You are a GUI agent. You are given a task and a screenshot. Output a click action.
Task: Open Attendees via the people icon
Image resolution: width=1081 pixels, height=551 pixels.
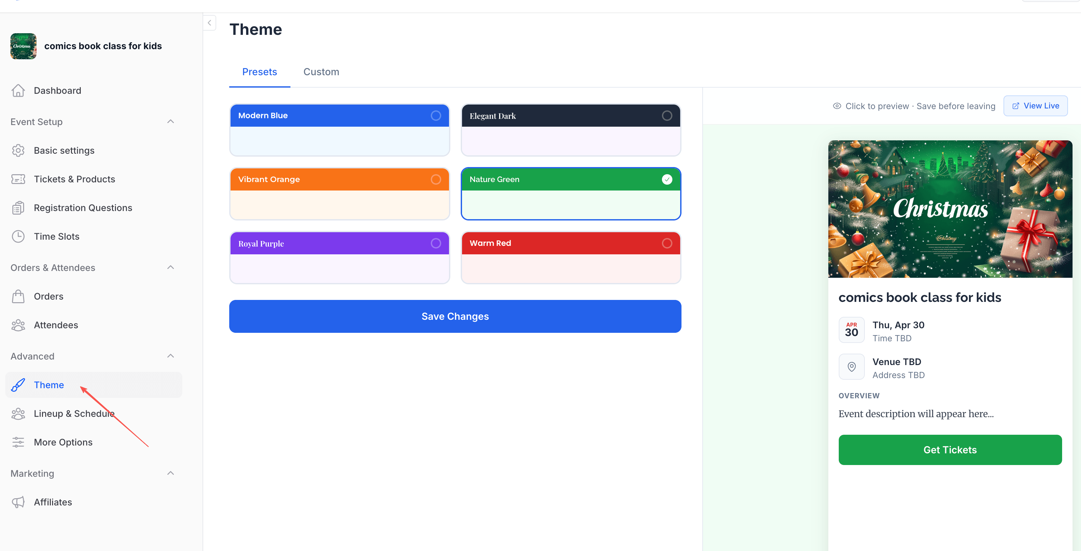(x=19, y=325)
